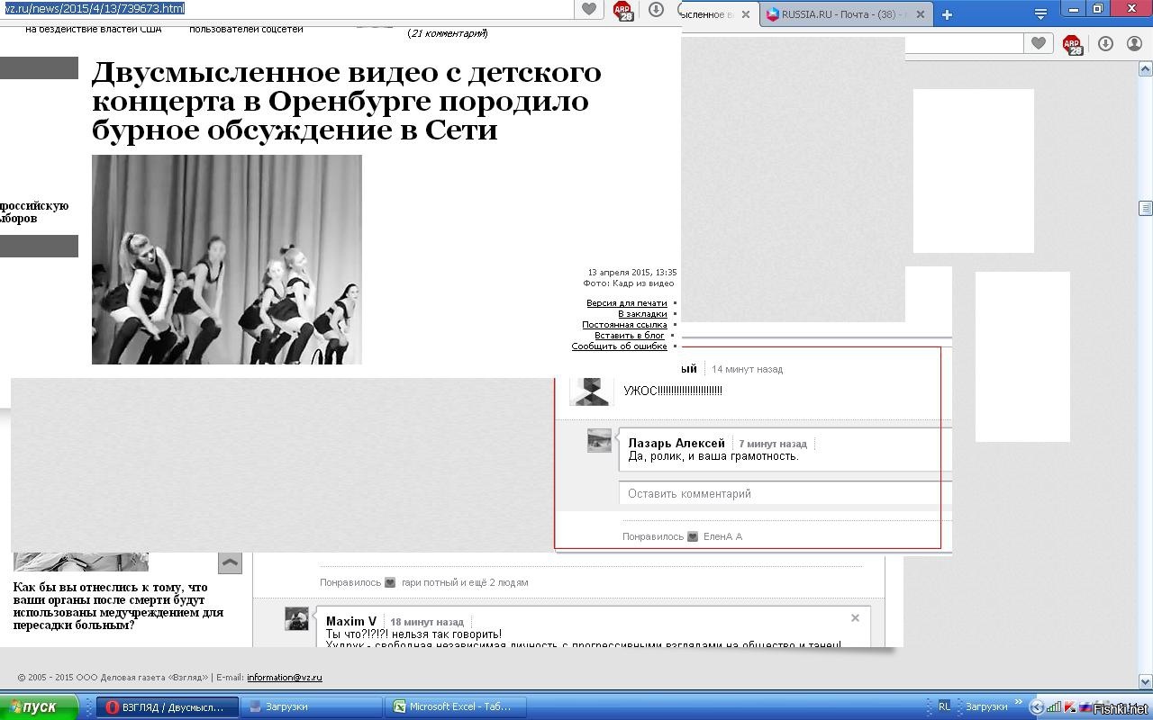Click the vz.ru address bar URL

[95, 8]
